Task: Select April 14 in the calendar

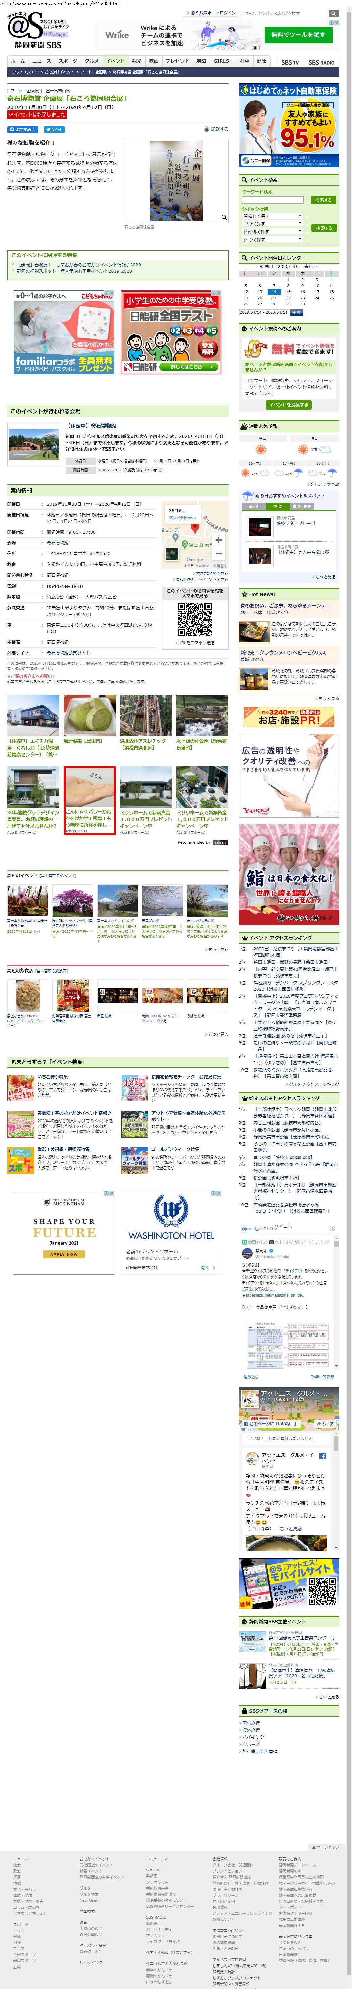Action: (275, 292)
